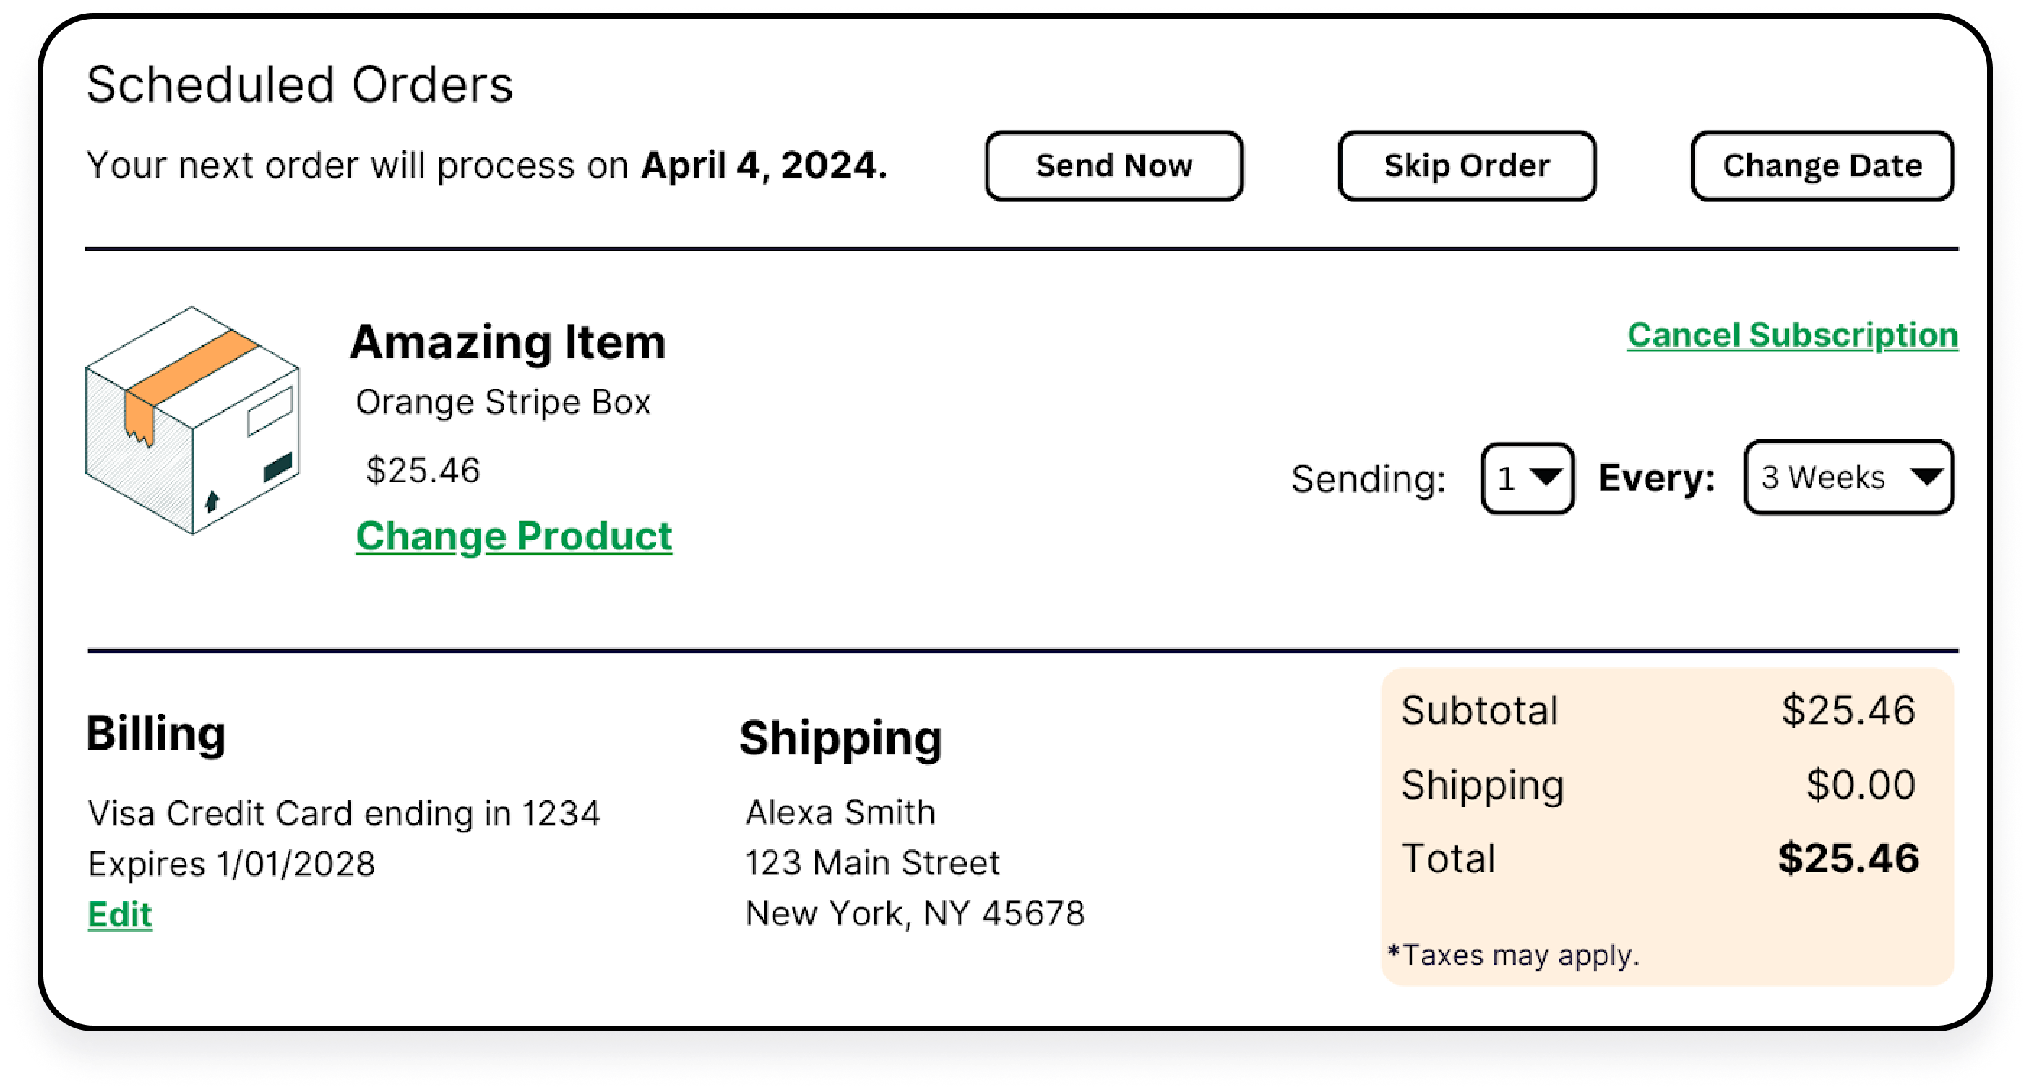Click the Visa Credit Card ending 1234 text

(344, 813)
